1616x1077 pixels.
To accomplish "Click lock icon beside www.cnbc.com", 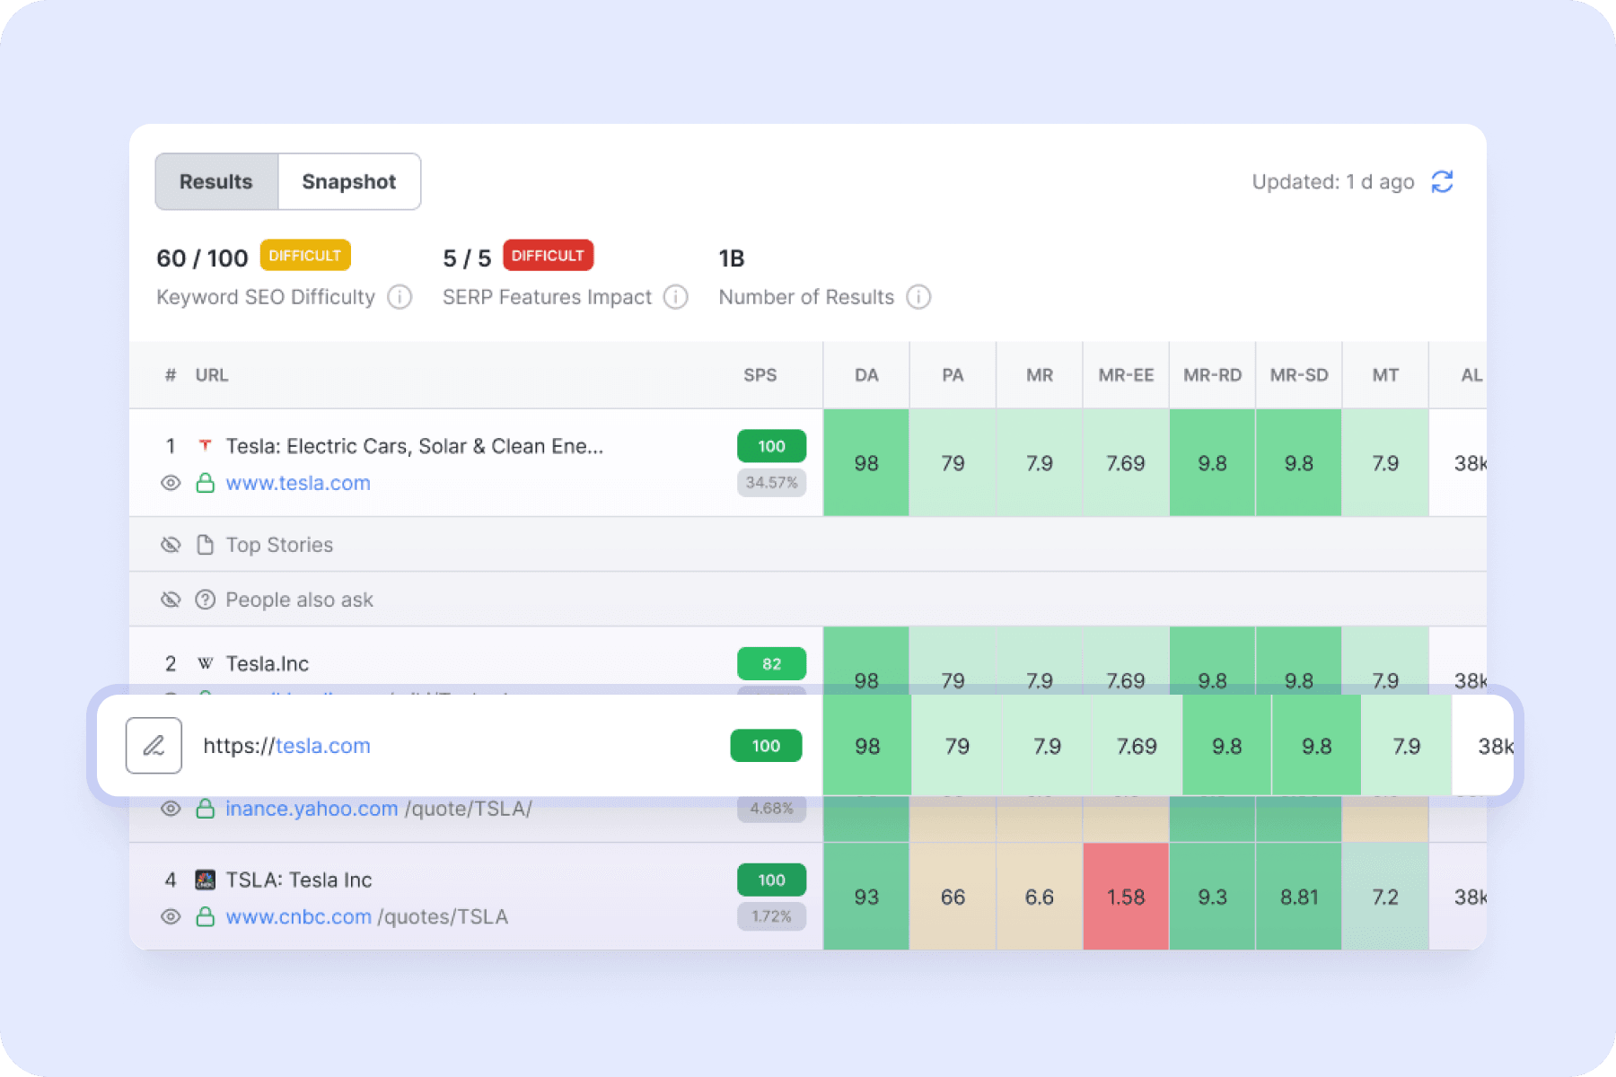I will (206, 917).
